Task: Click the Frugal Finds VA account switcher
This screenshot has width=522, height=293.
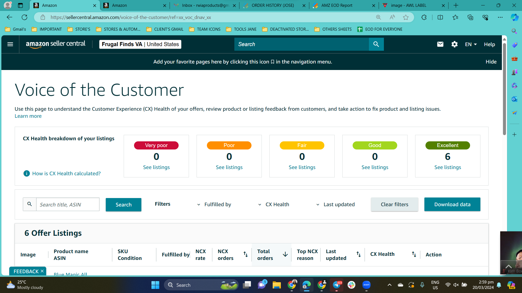Action: tap(140, 44)
